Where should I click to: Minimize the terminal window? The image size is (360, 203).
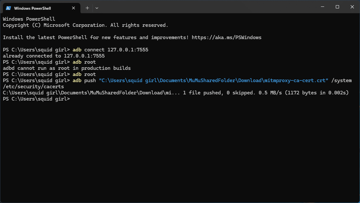pos(322,7)
